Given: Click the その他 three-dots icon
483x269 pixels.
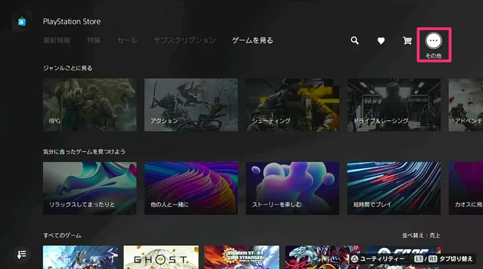Looking at the screenshot, I should (x=433, y=41).
